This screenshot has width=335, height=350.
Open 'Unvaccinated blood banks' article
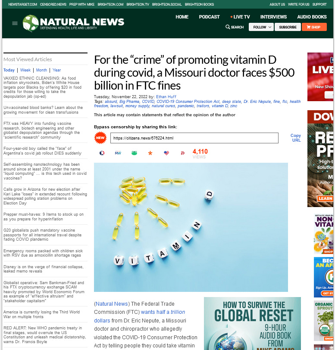pyautogui.click(x=43, y=110)
